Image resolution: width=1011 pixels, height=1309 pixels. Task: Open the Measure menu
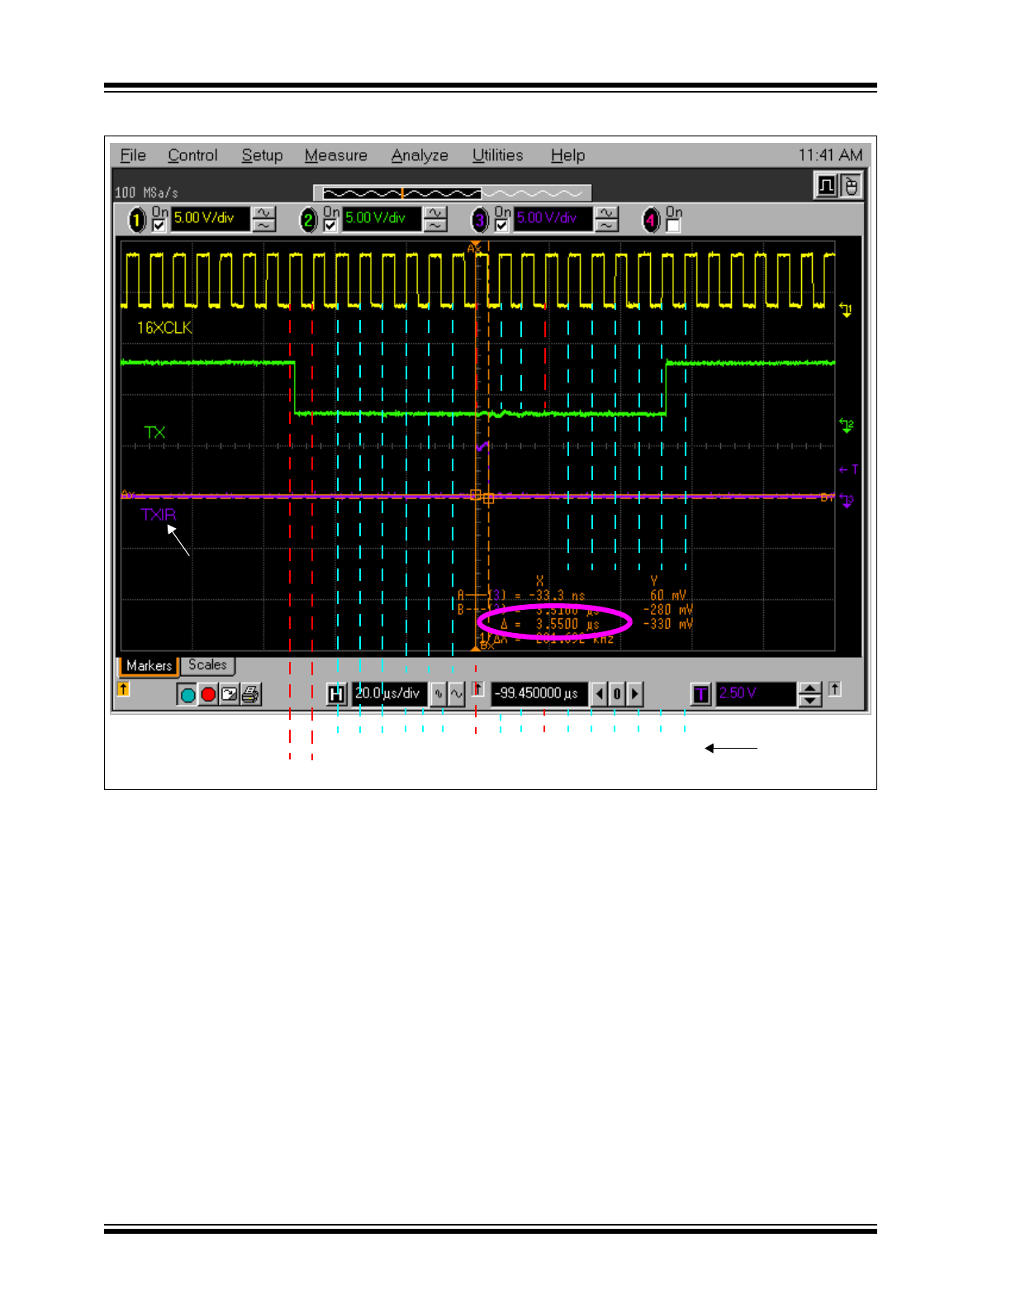pos(335,155)
